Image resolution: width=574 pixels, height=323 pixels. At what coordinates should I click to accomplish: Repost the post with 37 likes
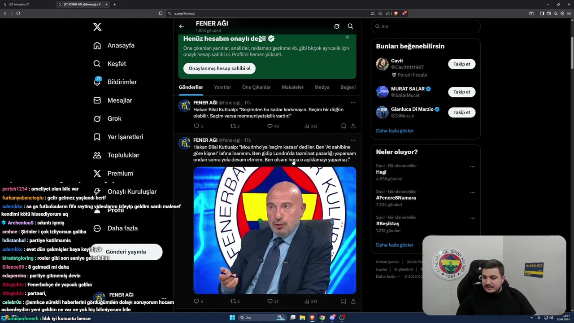[235, 301]
